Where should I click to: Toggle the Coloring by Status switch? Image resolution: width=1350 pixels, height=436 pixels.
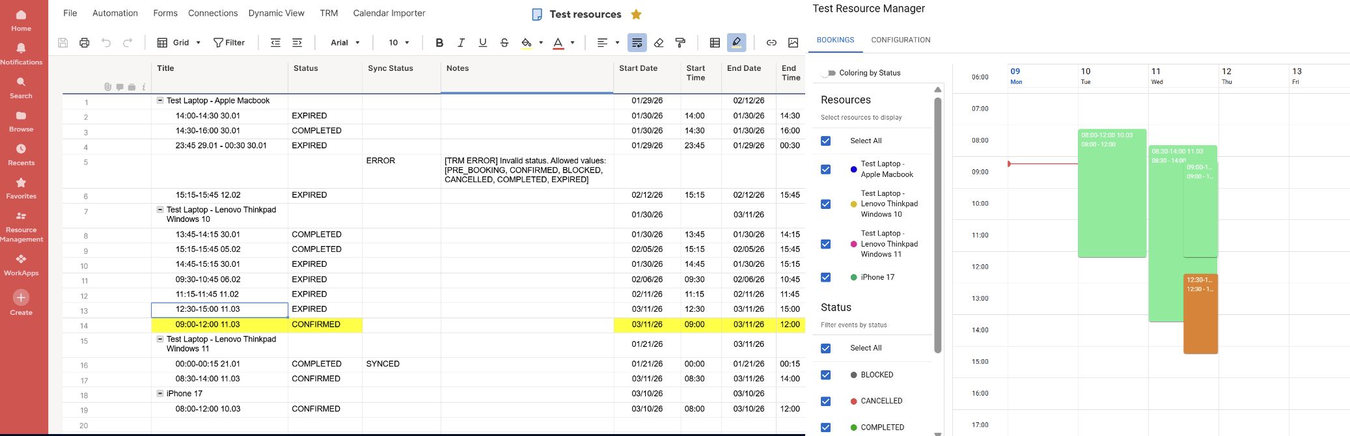click(828, 73)
